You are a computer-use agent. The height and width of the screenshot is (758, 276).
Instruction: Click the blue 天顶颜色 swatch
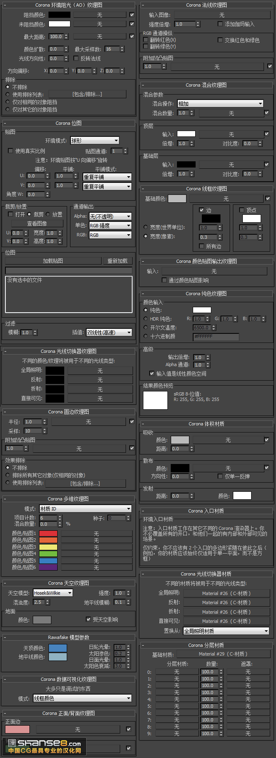point(58,648)
